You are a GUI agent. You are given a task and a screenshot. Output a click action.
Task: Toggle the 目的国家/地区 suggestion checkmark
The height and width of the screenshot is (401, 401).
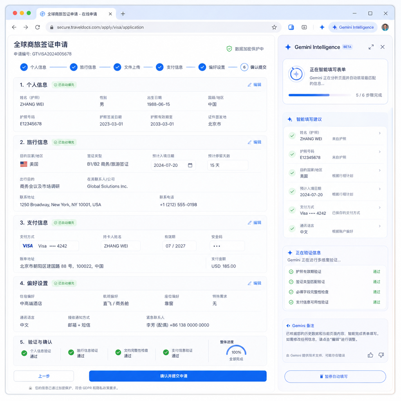[x=292, y=173]
